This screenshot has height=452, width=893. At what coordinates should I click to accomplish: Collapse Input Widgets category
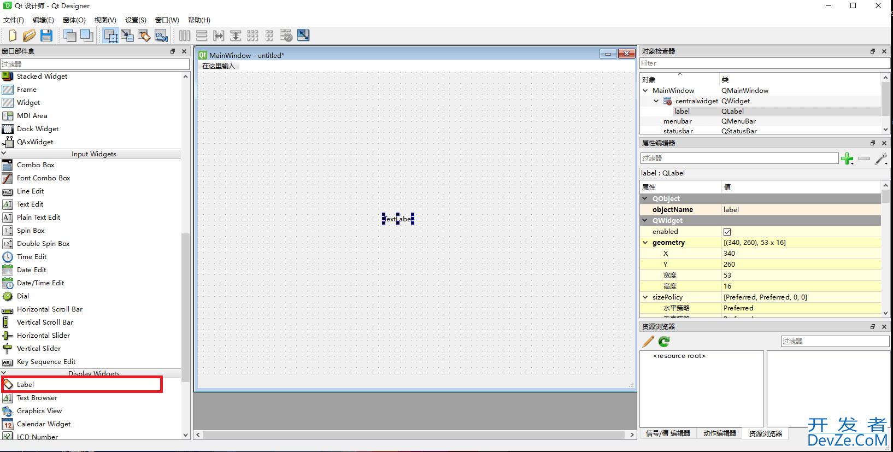pos(4,154)
